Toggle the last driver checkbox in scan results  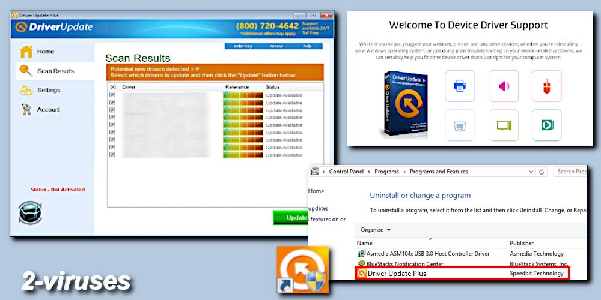coord(112,155)
